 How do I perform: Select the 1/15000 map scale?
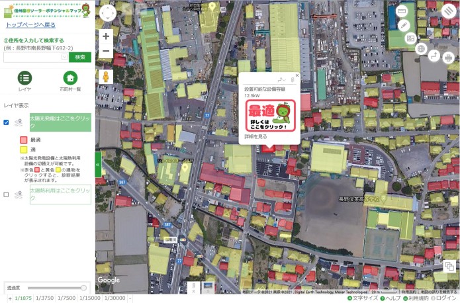(x=89, y=298)
